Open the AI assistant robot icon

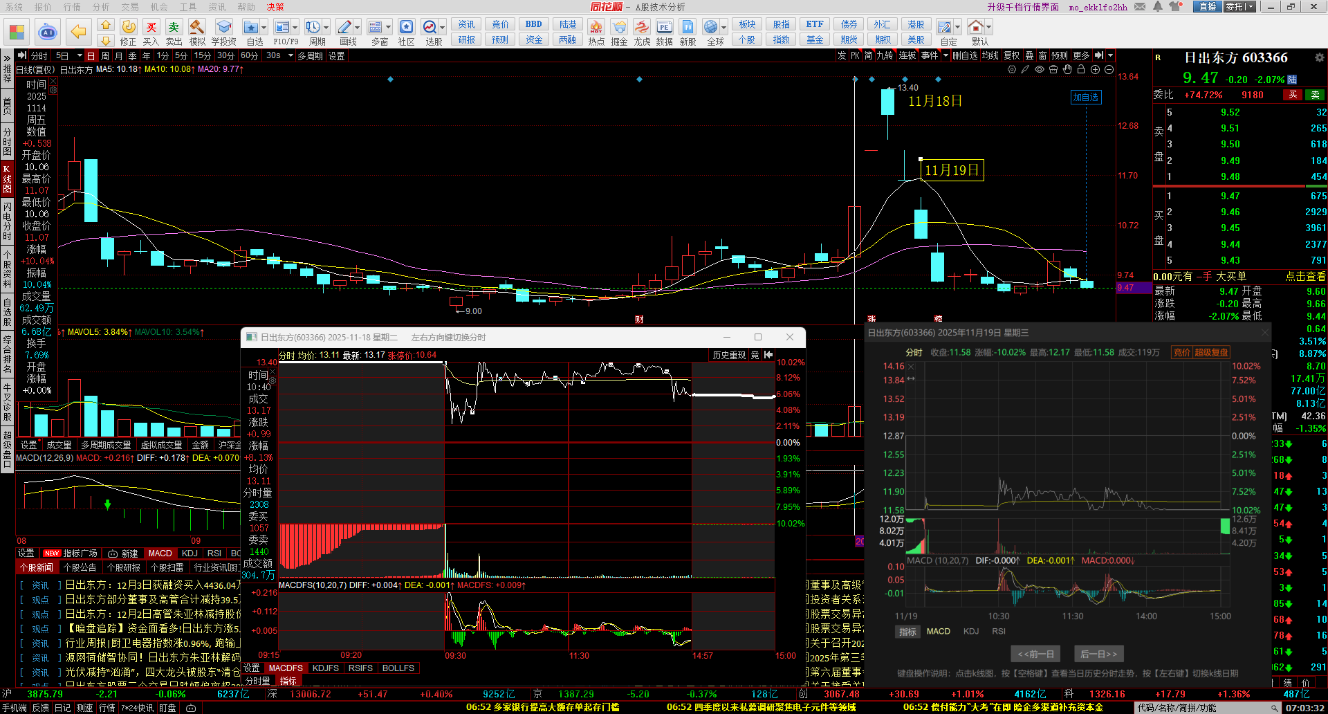pyautogui.click(x=48, y=32)
